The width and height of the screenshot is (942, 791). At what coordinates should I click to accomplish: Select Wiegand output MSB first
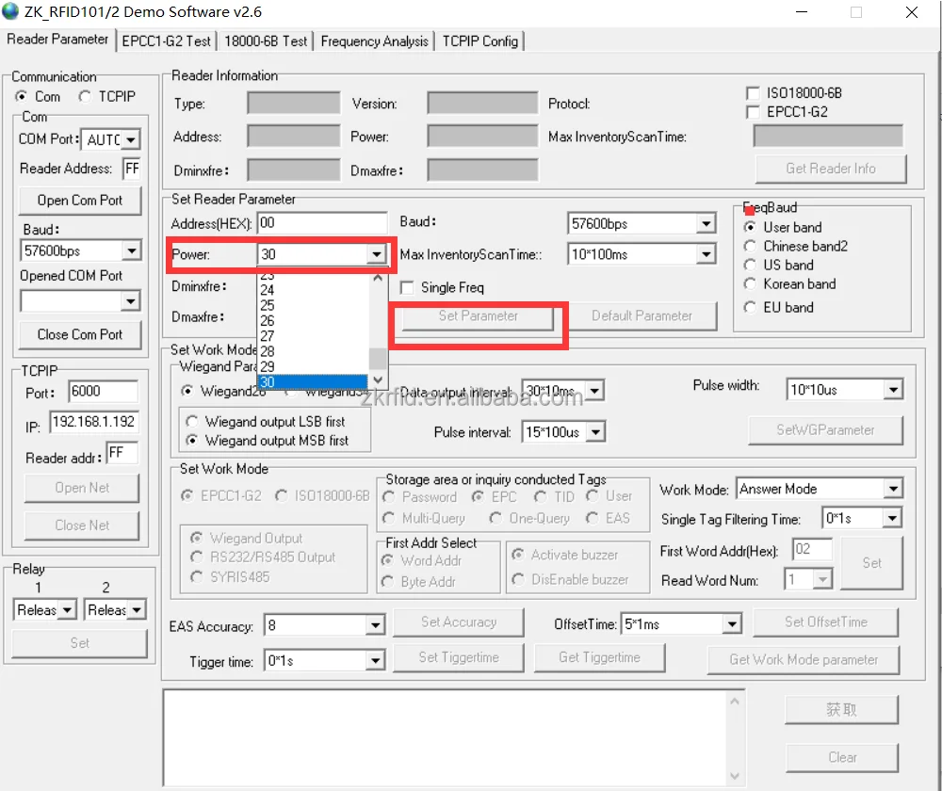(192, 441)
